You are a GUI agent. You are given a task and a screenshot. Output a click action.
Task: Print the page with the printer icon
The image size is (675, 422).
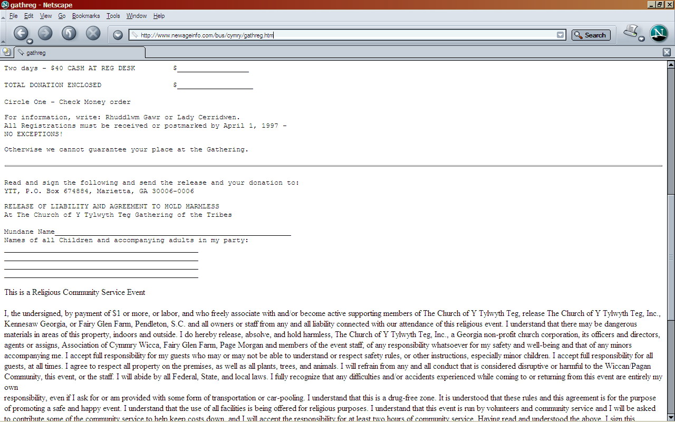(x=630, y=32)
